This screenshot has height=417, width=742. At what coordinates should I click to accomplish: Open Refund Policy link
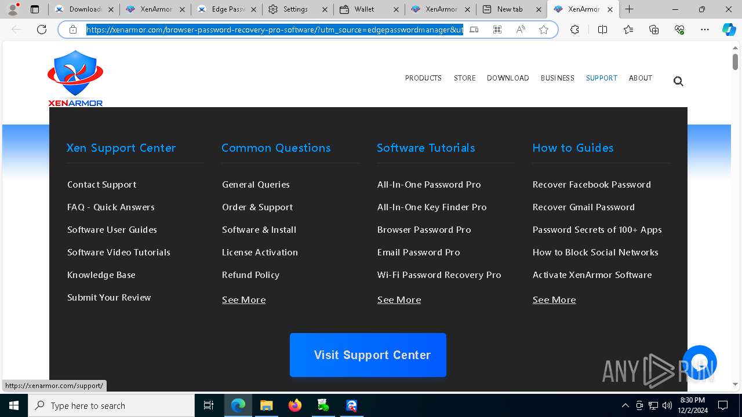pyautogui.click(x=250, y=275)
